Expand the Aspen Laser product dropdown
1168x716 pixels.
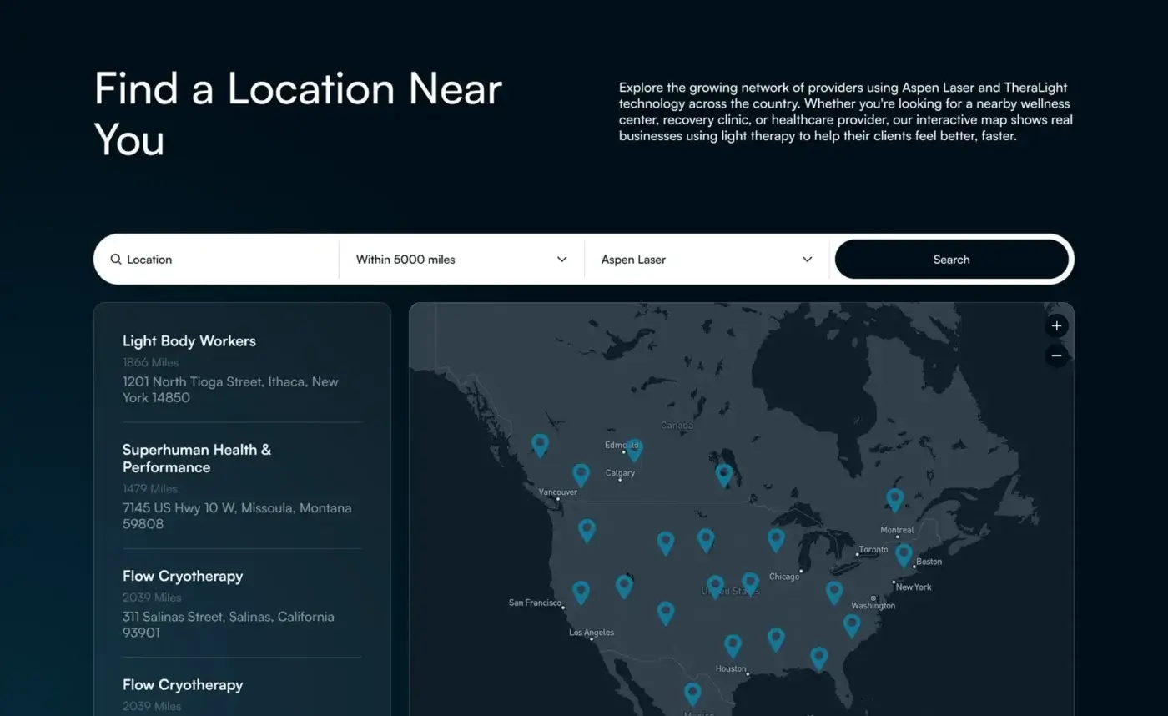[706, 260]
